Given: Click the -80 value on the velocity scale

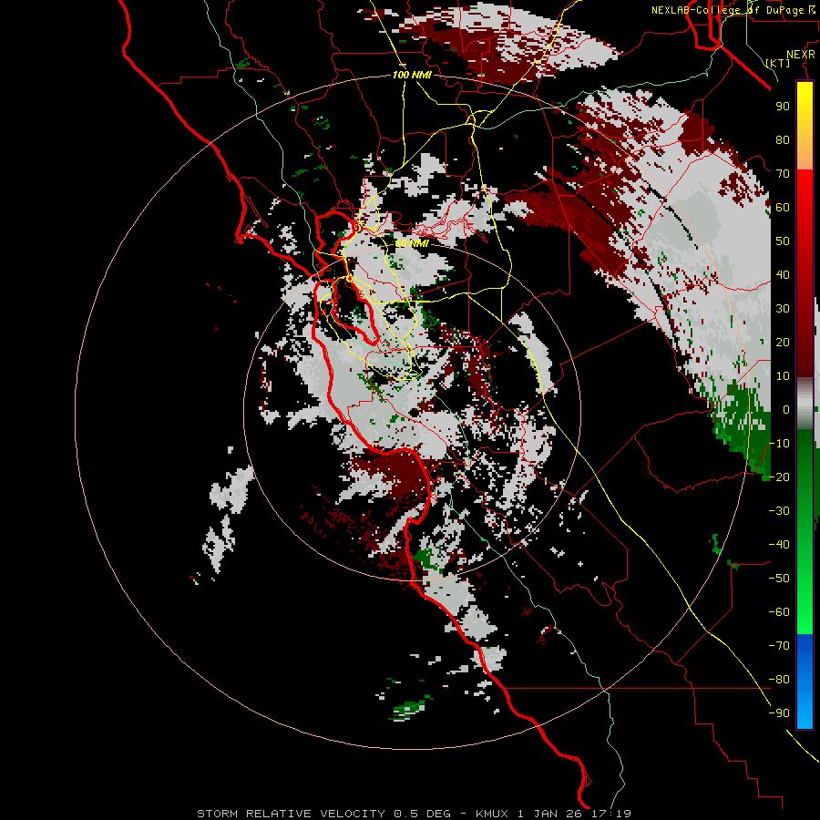Looking at the screenshot, I should [x=779, y=680].
